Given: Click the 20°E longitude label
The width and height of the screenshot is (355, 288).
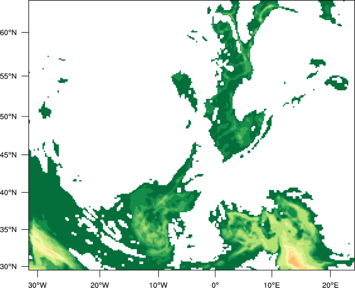Looking at the screenshot, I should 330,285.
